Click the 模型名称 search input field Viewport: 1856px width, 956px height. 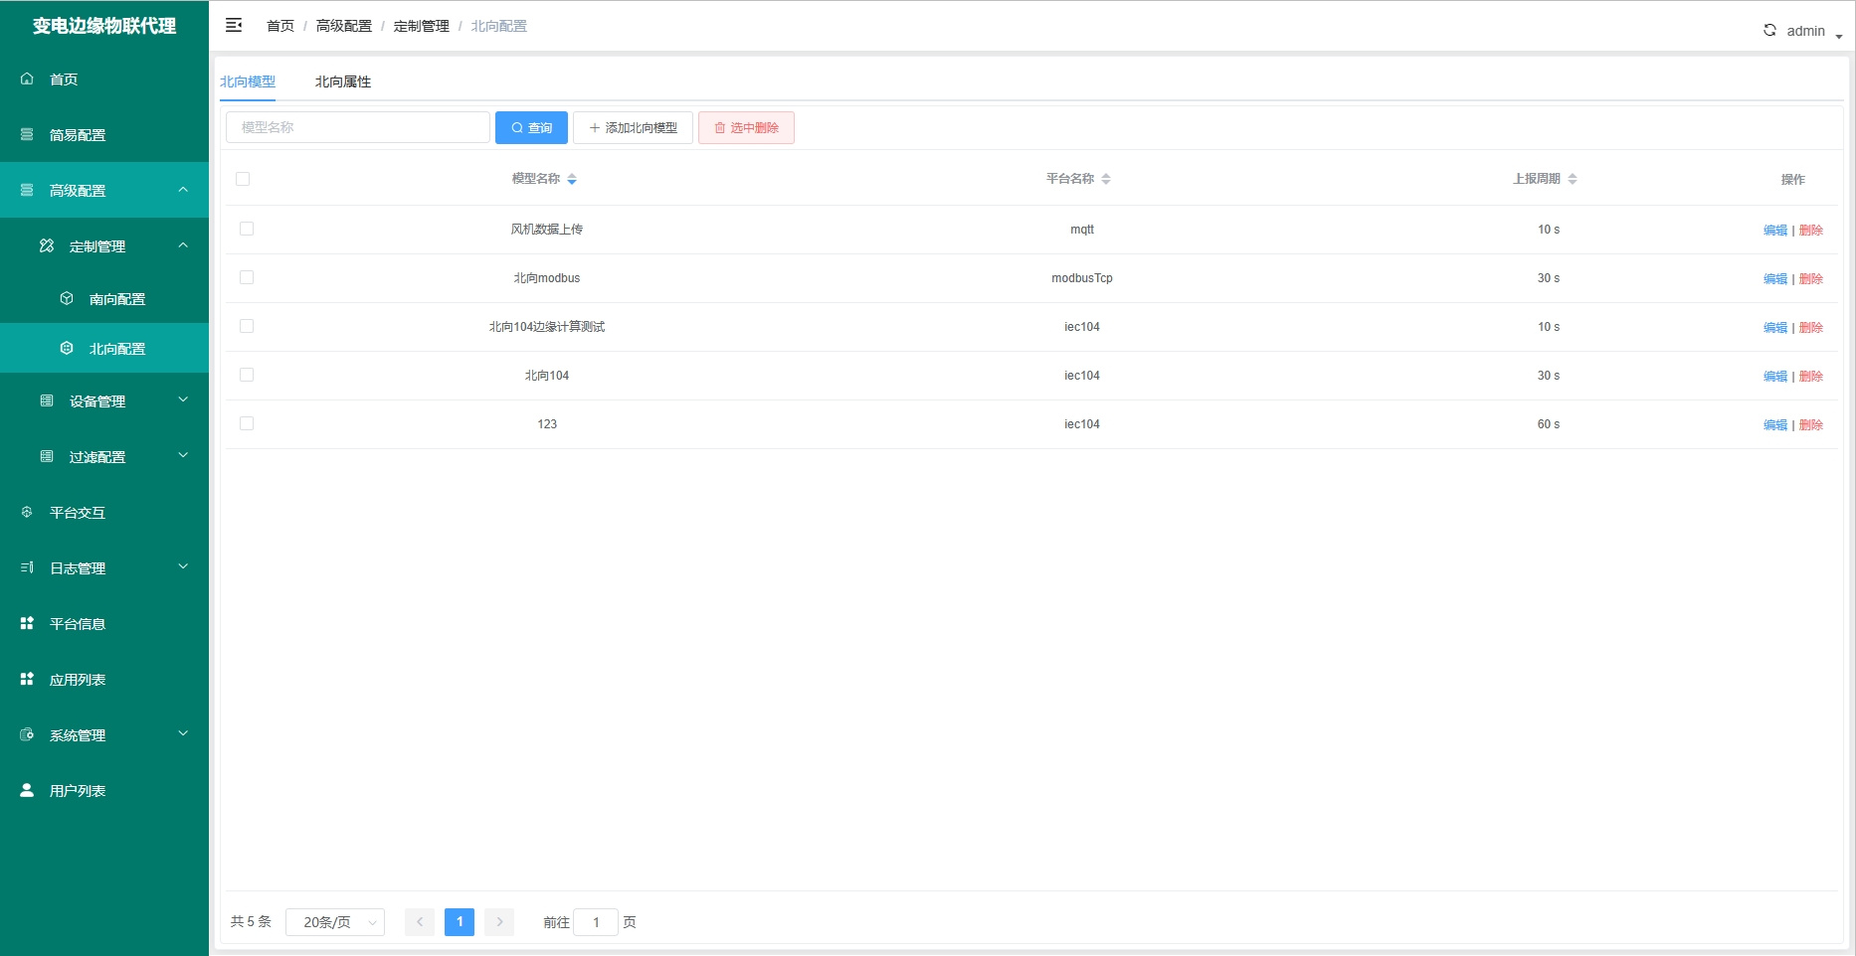point(357,127)
